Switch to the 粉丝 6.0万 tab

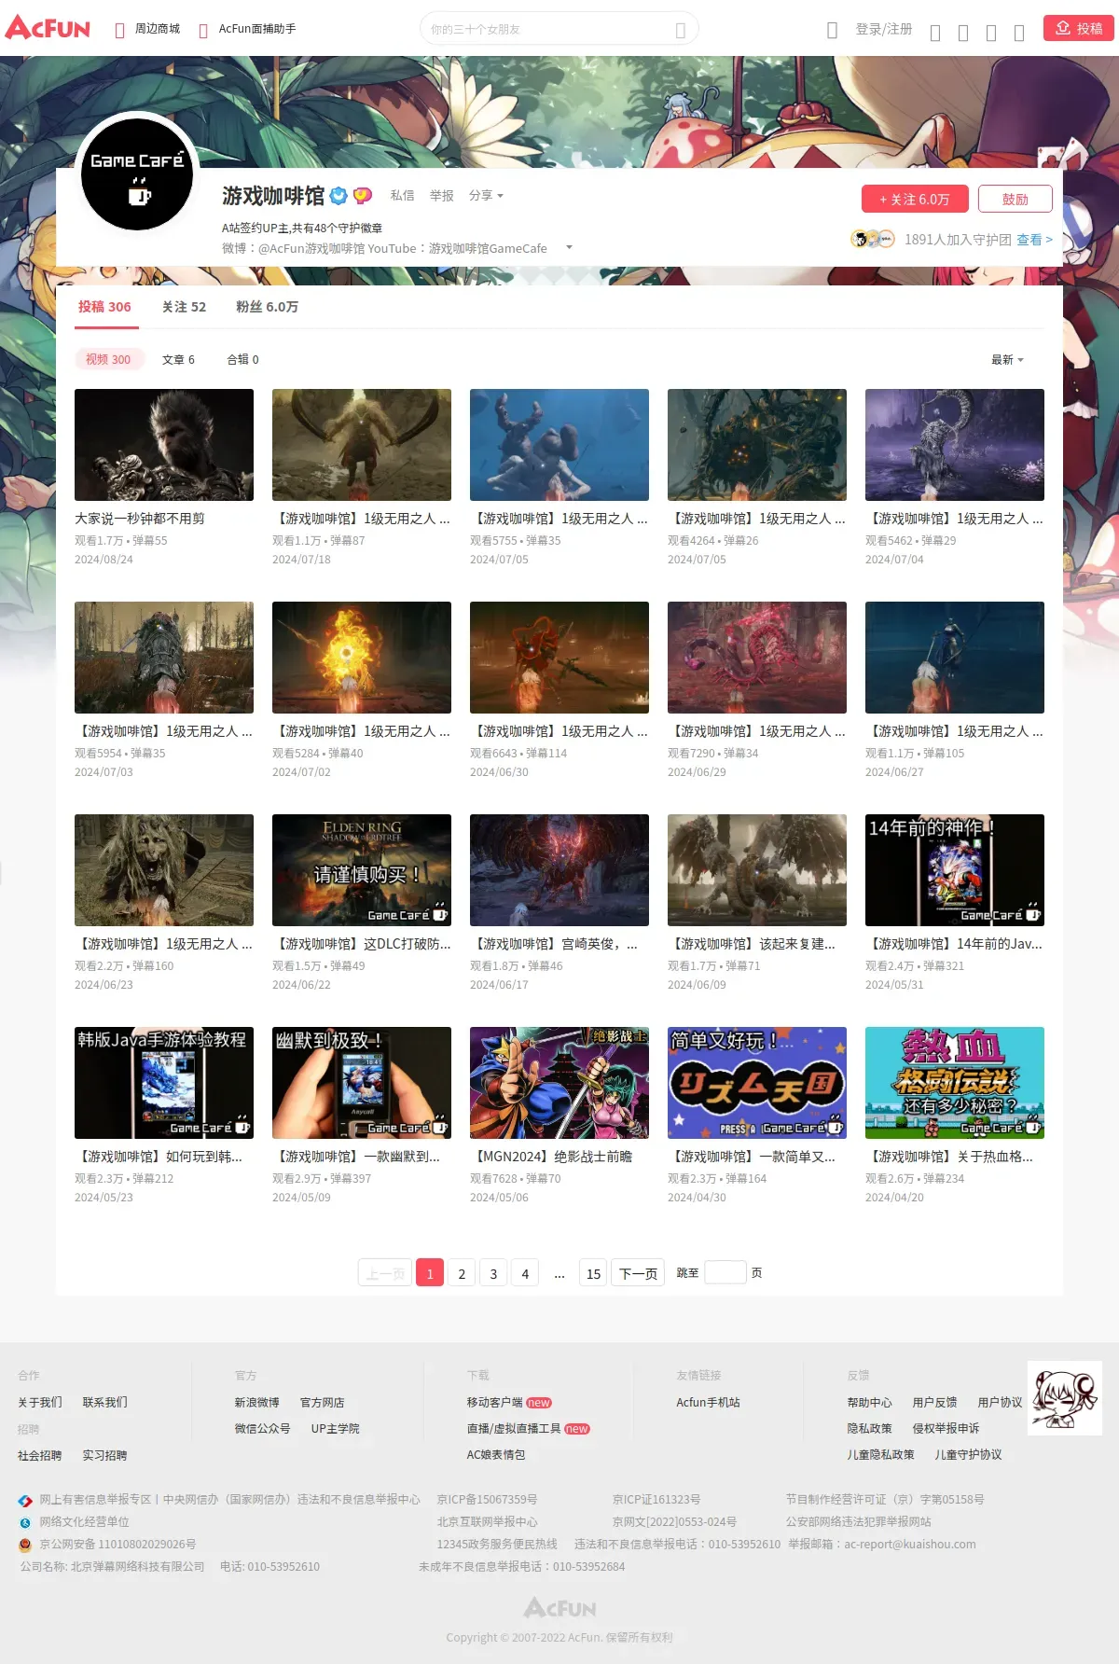[x=267, y=307]
